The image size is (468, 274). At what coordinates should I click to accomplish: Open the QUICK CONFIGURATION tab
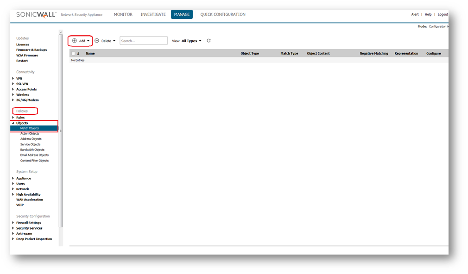(x=223, y=14)
